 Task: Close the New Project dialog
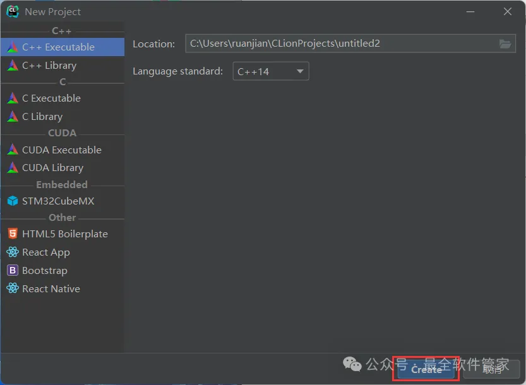tap(508, 12)
